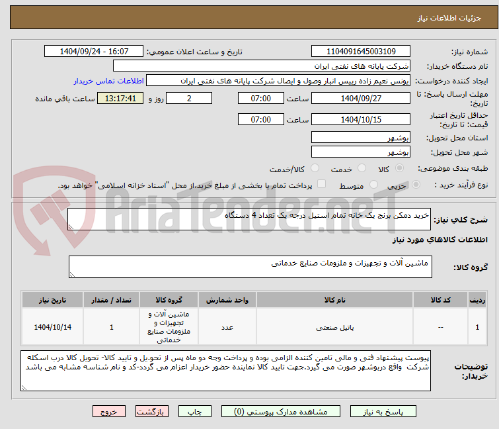The image size is (499, 429).
Task: Click the price validity time 07:00 field
Action: click(261, 119)
